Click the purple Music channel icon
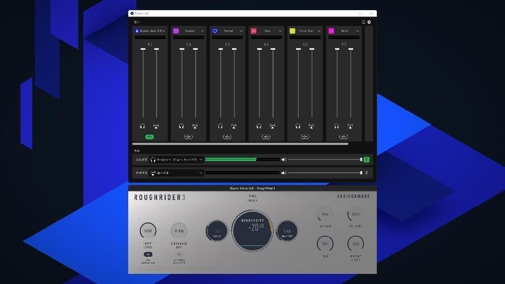Screen dimensions: 505x284 pyautogui.click(x=331, y=31)
